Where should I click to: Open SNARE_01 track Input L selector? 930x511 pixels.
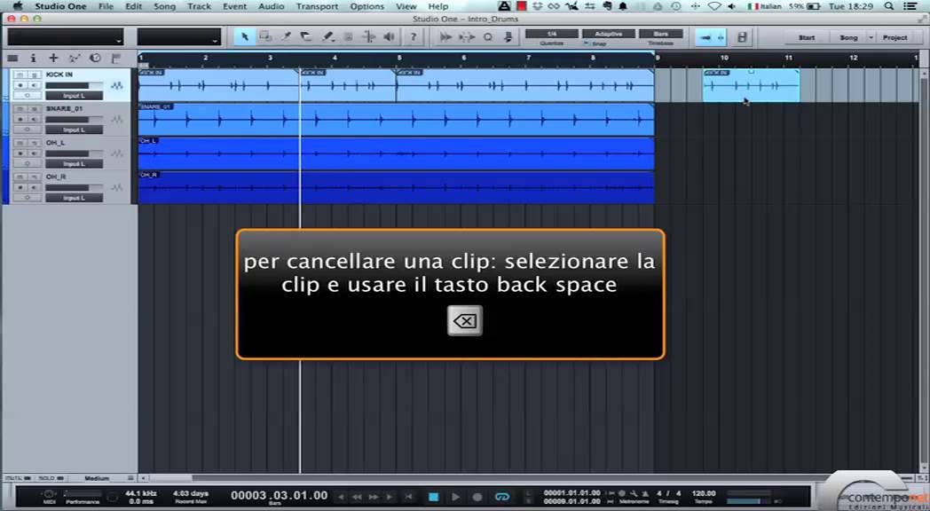[x=75, y=130]
